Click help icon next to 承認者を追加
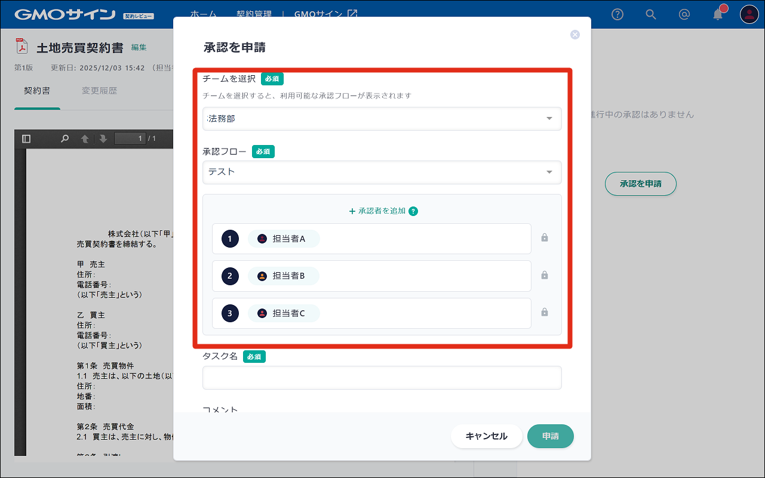Image resolution: width=765 pixels, height=478 pixels. point(413,211)
